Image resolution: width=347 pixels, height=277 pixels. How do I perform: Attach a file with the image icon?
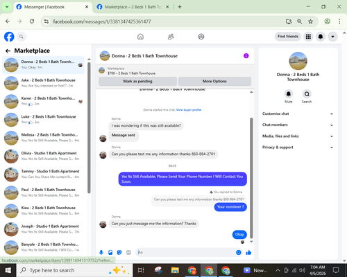click(x=110, y=252)
